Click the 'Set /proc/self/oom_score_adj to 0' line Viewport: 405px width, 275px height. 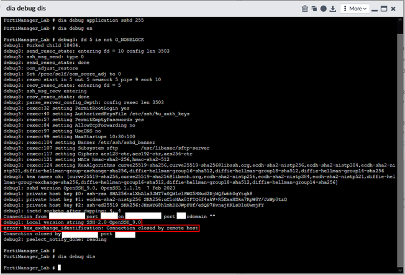[62, 74]
